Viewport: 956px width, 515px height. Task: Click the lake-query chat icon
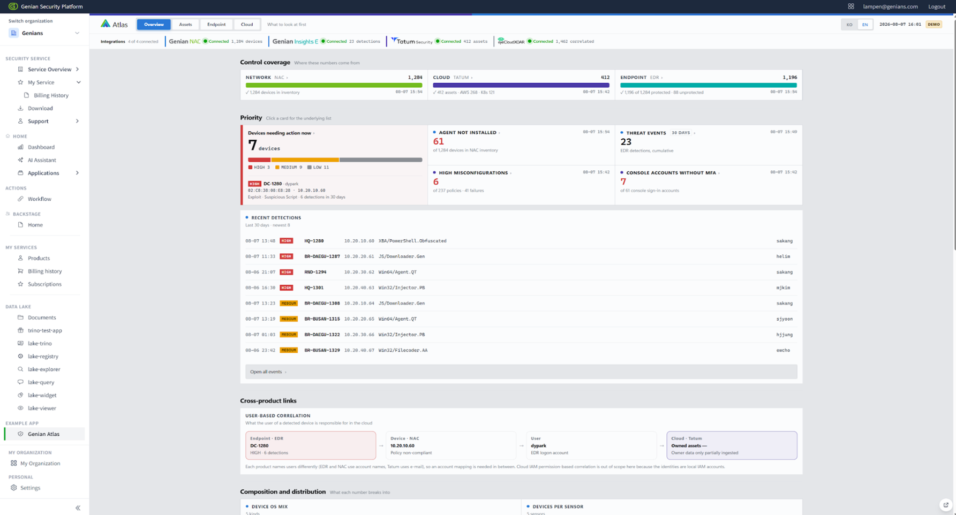pos(20,382)
